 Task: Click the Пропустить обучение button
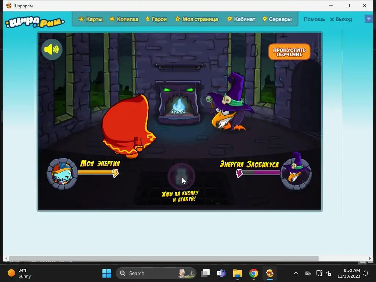pyautogui.click(x=289, y=52)
